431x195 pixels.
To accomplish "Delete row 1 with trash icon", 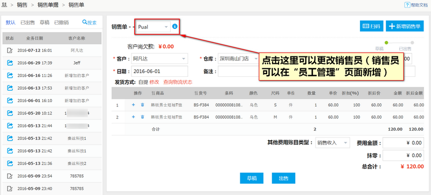I will click(x=142, y=105).
